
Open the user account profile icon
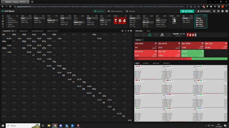coord(227,11)
